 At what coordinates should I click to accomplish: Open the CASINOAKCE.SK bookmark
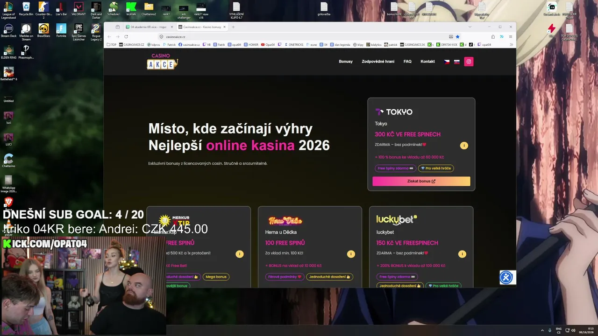click(413, 45)
